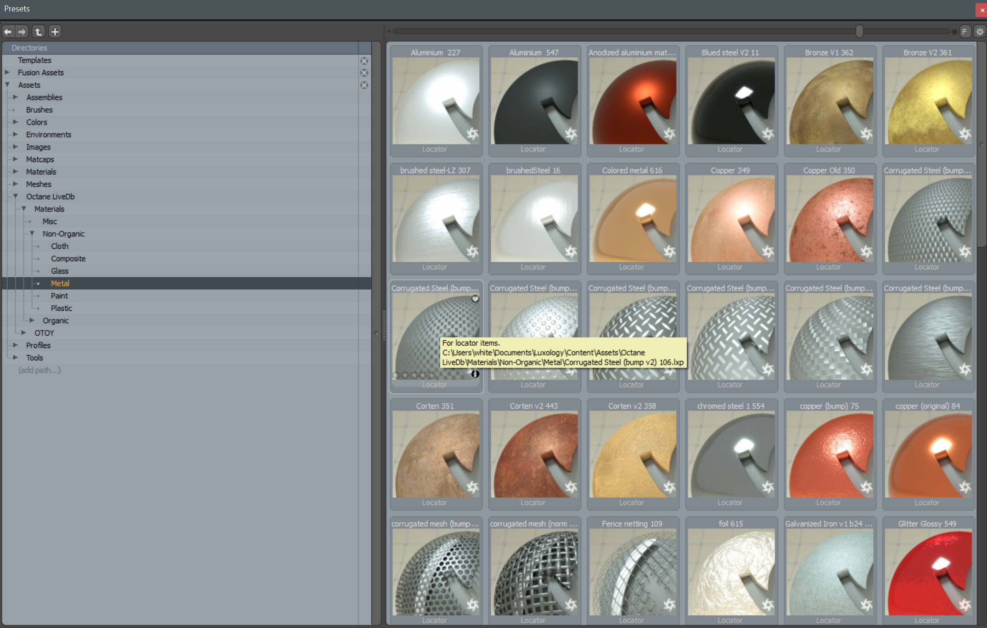The width and height of the screenshot is (987, 628).
Task: Expand the Organic folder
Action: click(32, 320)
